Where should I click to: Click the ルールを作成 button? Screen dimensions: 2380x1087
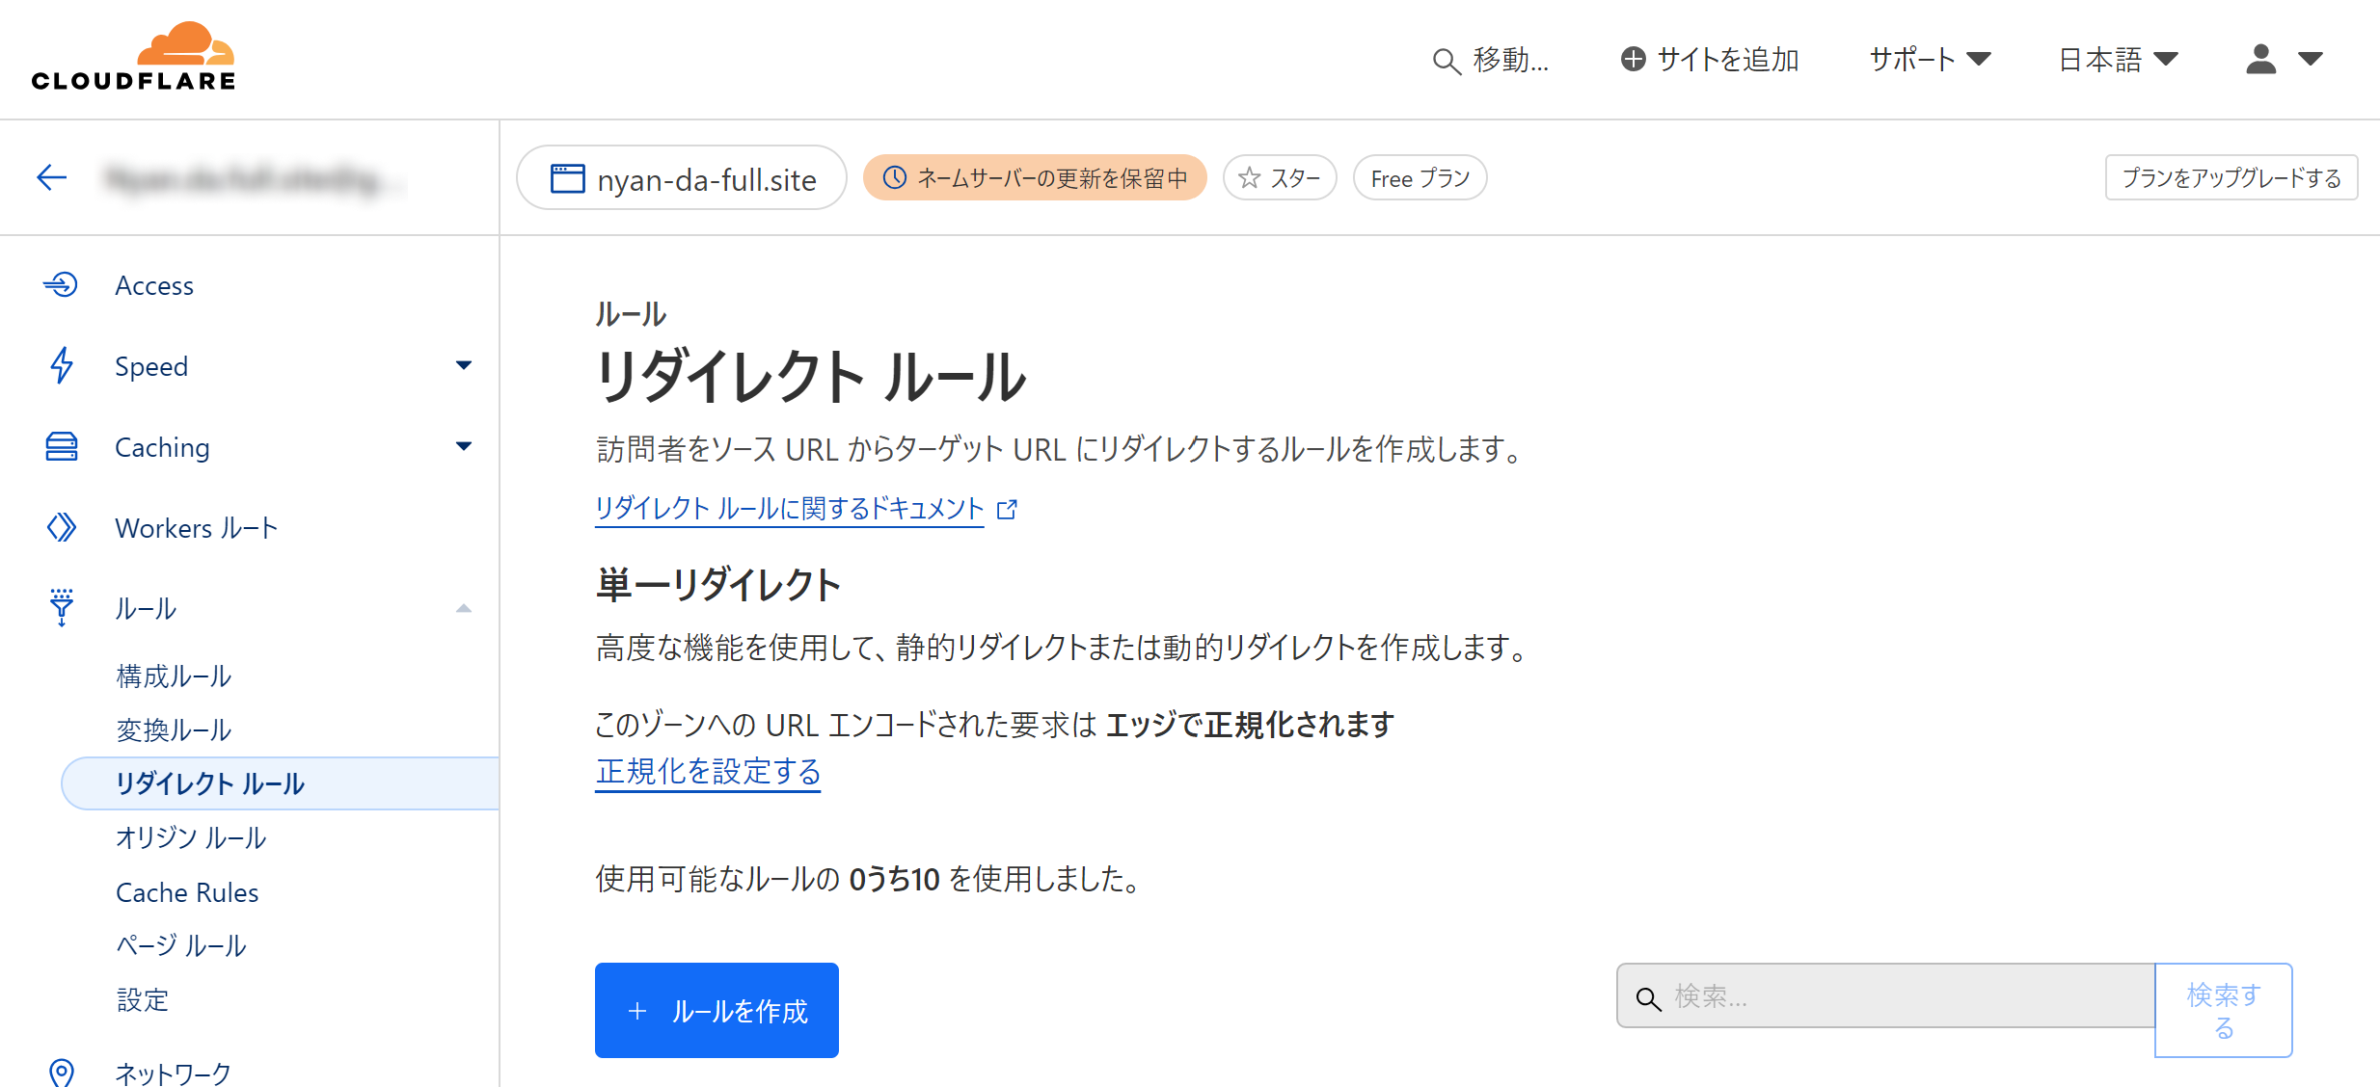(x=715, y=1010)
